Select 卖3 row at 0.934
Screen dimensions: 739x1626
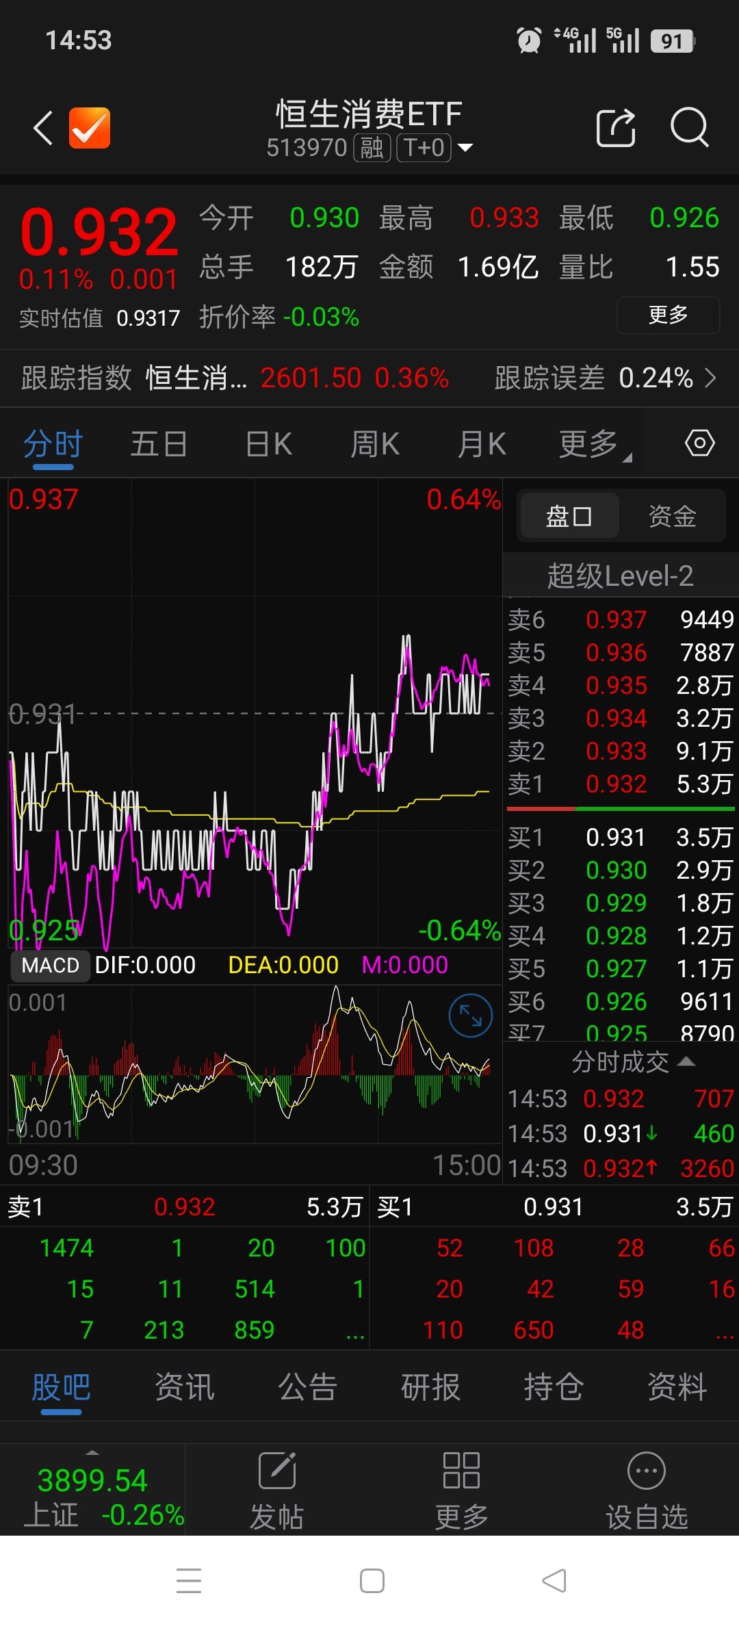(621, 719)
